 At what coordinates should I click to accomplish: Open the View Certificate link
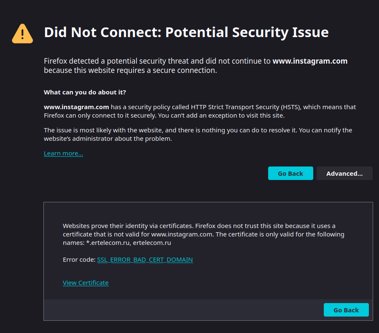[86, 283]
